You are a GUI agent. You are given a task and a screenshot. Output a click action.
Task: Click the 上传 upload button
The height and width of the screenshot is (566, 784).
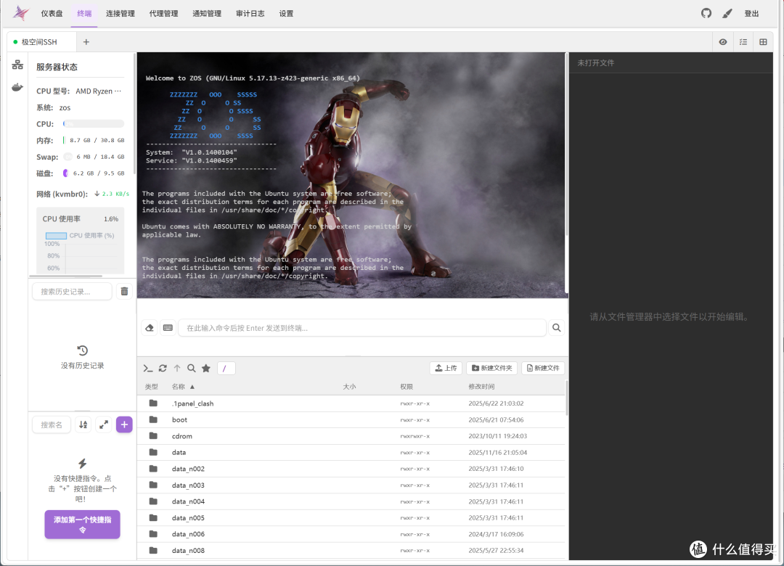pos(446,368)
